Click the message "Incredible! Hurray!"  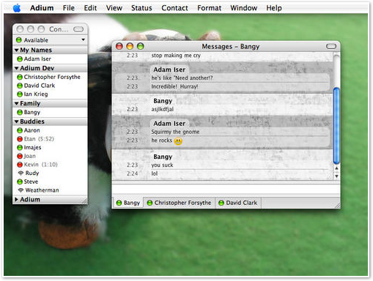[x=174, y=86]
